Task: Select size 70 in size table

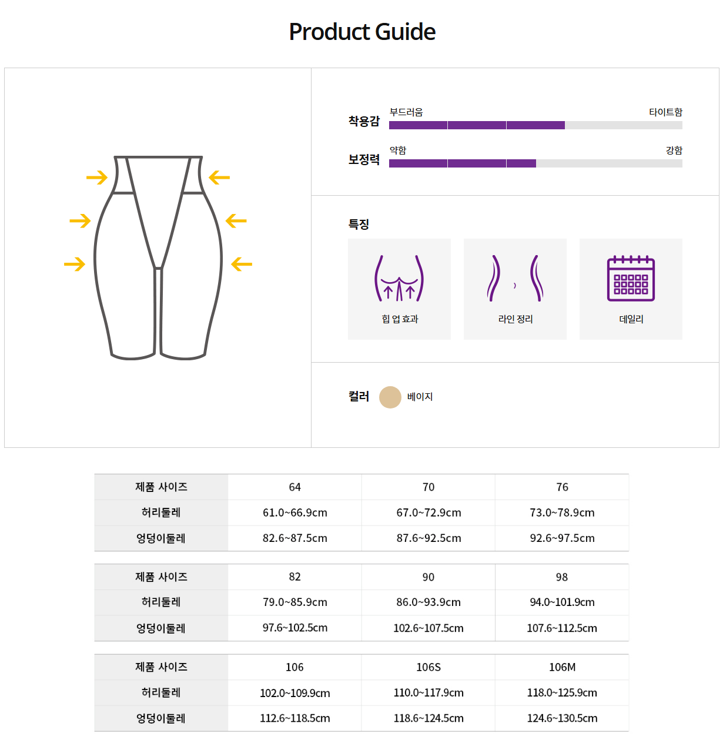Action: pyautogui.click(x=429, y=487)
